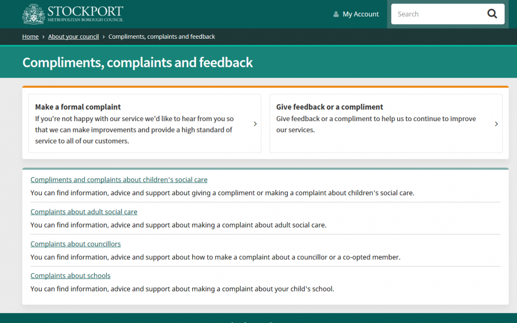Open About your council breadcrumb
The height and width of the screenshot is (323, 517).
(x=74, y=36)
